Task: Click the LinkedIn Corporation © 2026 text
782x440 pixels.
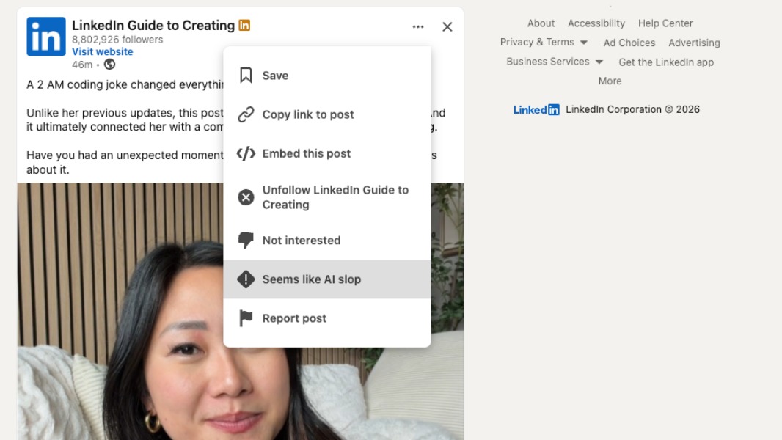Action: pyautogui.click(x=632, y=109)
